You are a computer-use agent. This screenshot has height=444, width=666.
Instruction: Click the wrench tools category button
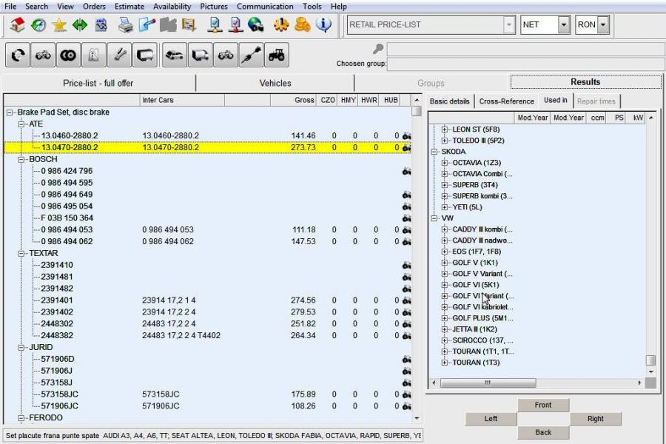pyautogui.click(x=118, y=55)
